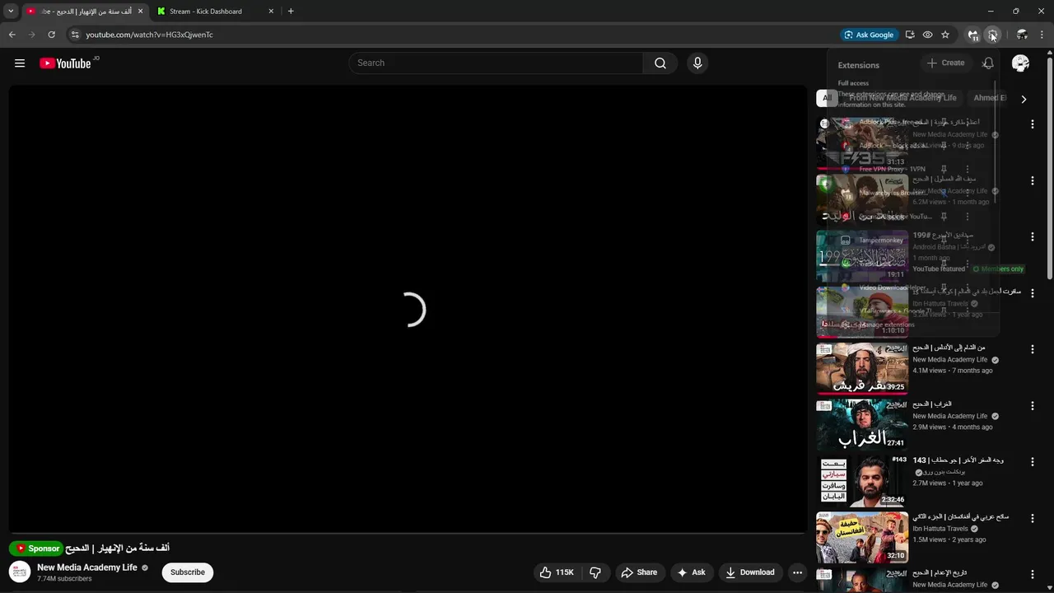Start voice search with the microphone
The width and height of the screenshot is (1054, 593).
(x=697, y=63)
